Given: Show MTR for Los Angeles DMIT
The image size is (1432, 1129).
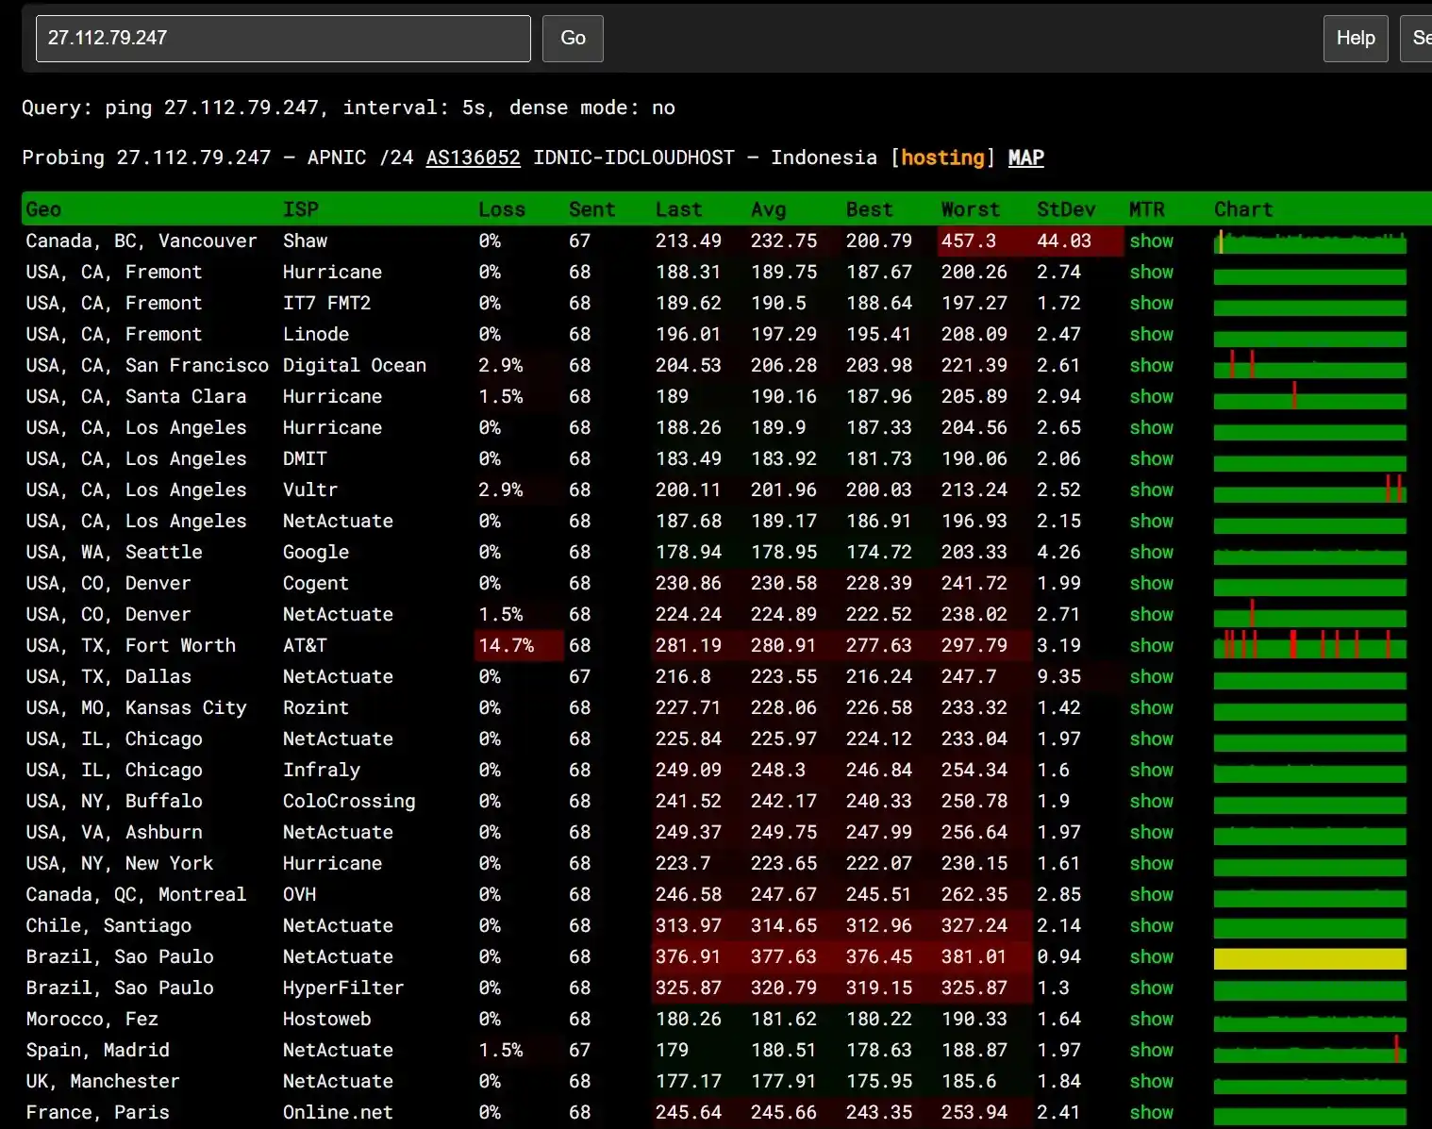Looking at the screenshot, I should tap(1152, 459).
